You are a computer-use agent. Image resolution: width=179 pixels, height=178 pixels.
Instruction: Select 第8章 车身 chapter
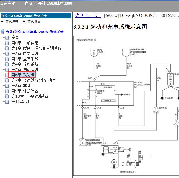pyautogui.click(x=21, y=85)
